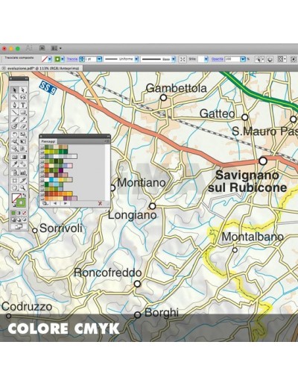Set paint mode to Color
298x386 pixels.
(x=13, y=213)
